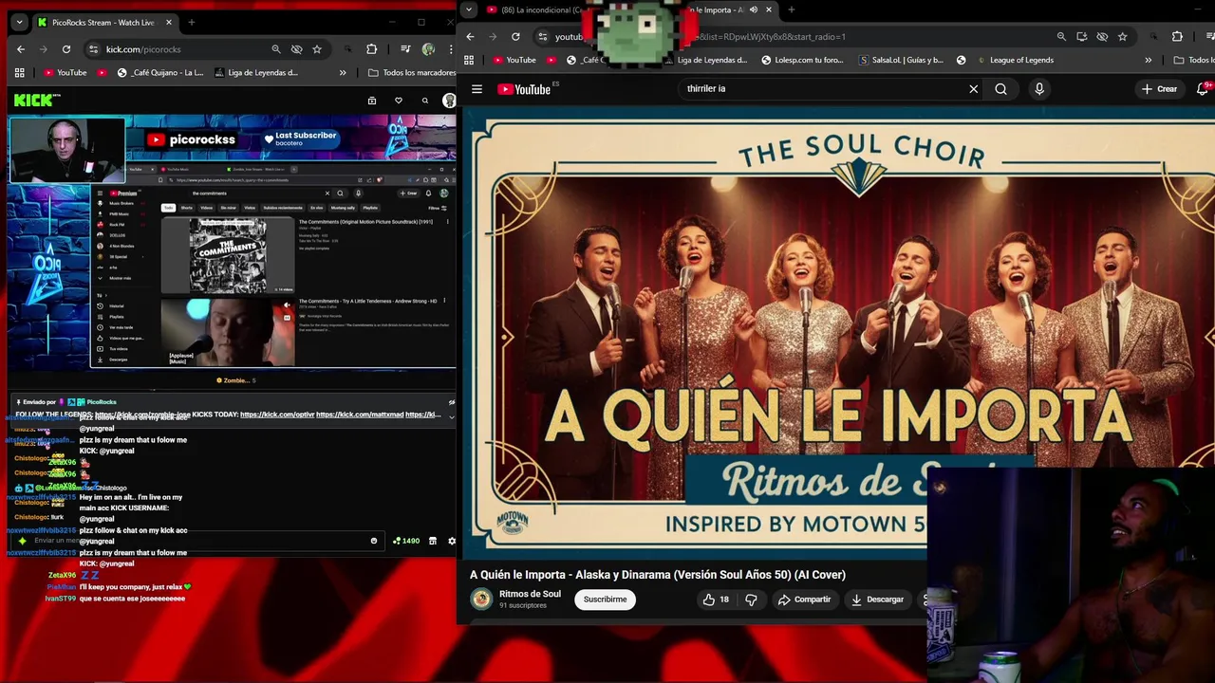1215x683 pixels.
Task: Open Kick browse icon in site header
Action: (x=372, y=101)
